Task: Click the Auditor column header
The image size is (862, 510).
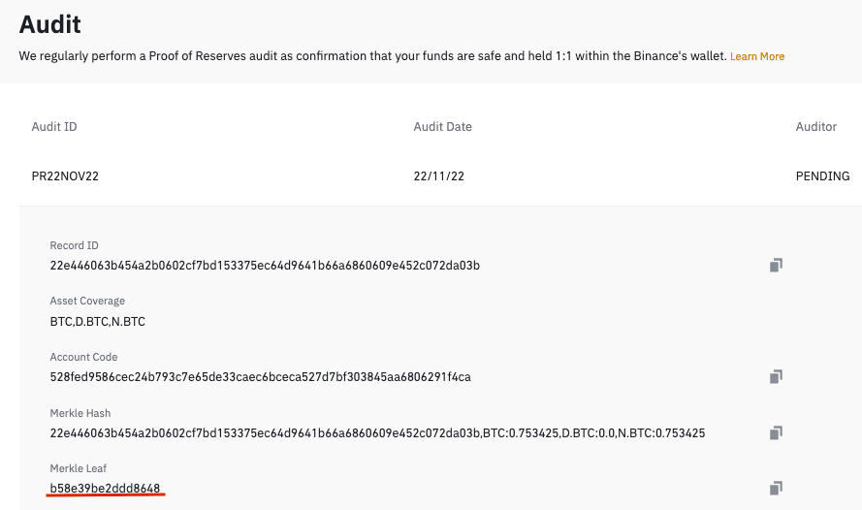Action: coord(815,127)
